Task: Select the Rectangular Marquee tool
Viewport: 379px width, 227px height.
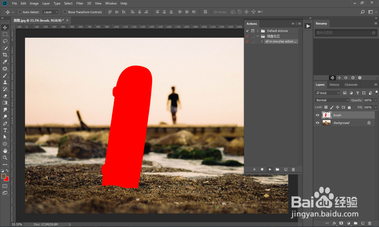Action: coord(5,35)
